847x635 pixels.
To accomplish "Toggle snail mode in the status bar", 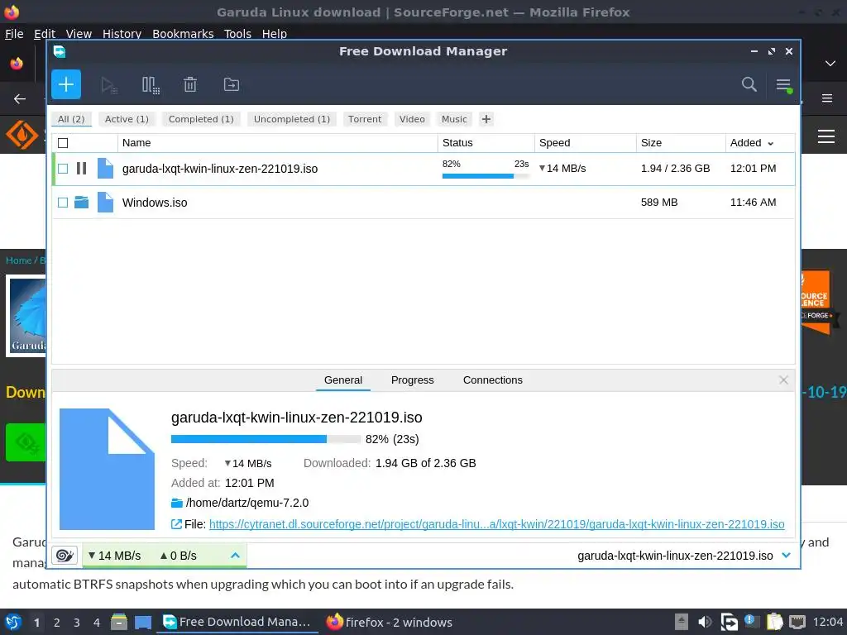I will tap(65, 555).
